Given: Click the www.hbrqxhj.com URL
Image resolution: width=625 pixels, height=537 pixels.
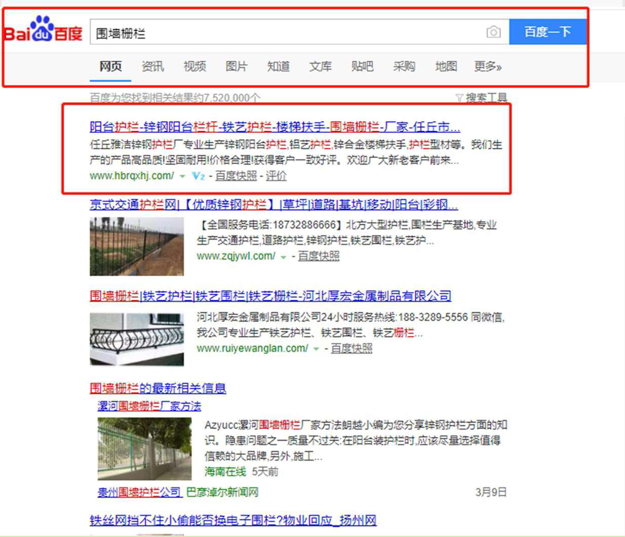Looking at the screenshot, I should [132, 176].
